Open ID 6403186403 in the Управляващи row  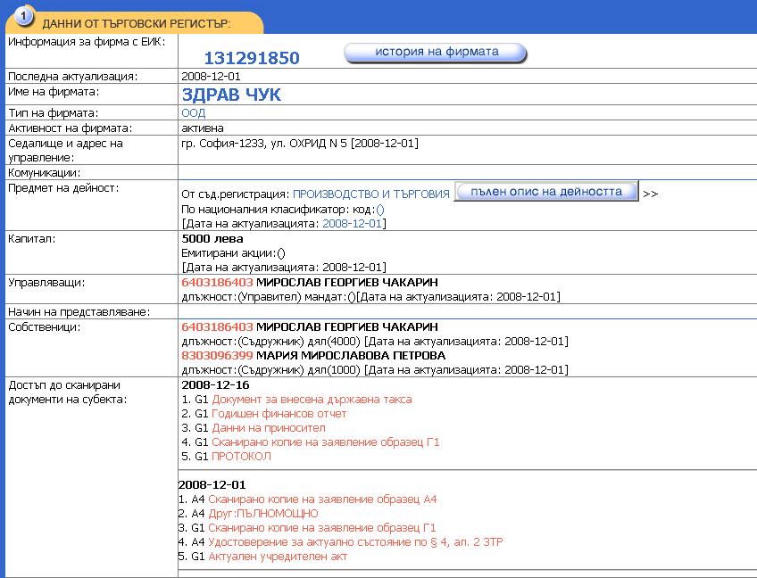click(x=217, y=282)
